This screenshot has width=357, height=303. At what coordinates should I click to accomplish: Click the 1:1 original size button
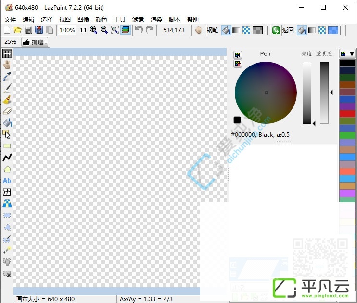[x=83, y=30]
